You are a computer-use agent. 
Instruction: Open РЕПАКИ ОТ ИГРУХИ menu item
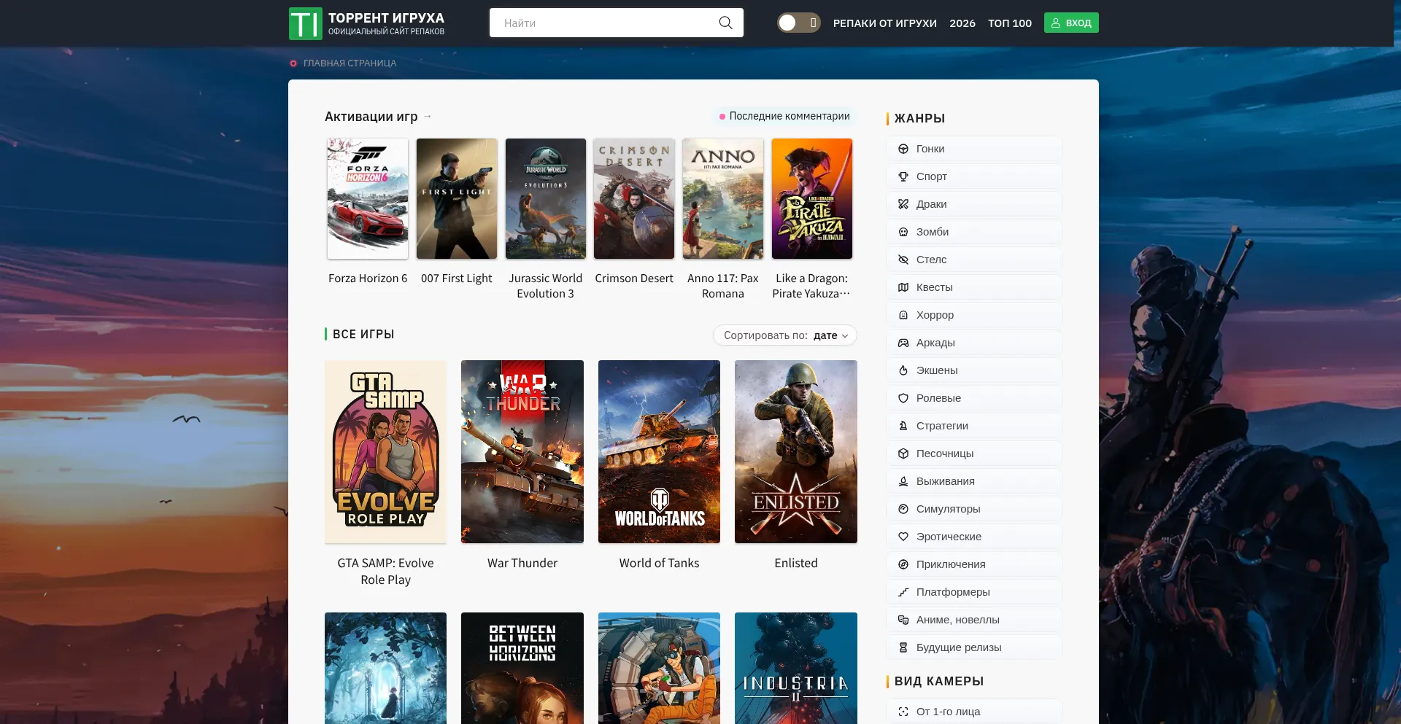(x=885, y=23)
